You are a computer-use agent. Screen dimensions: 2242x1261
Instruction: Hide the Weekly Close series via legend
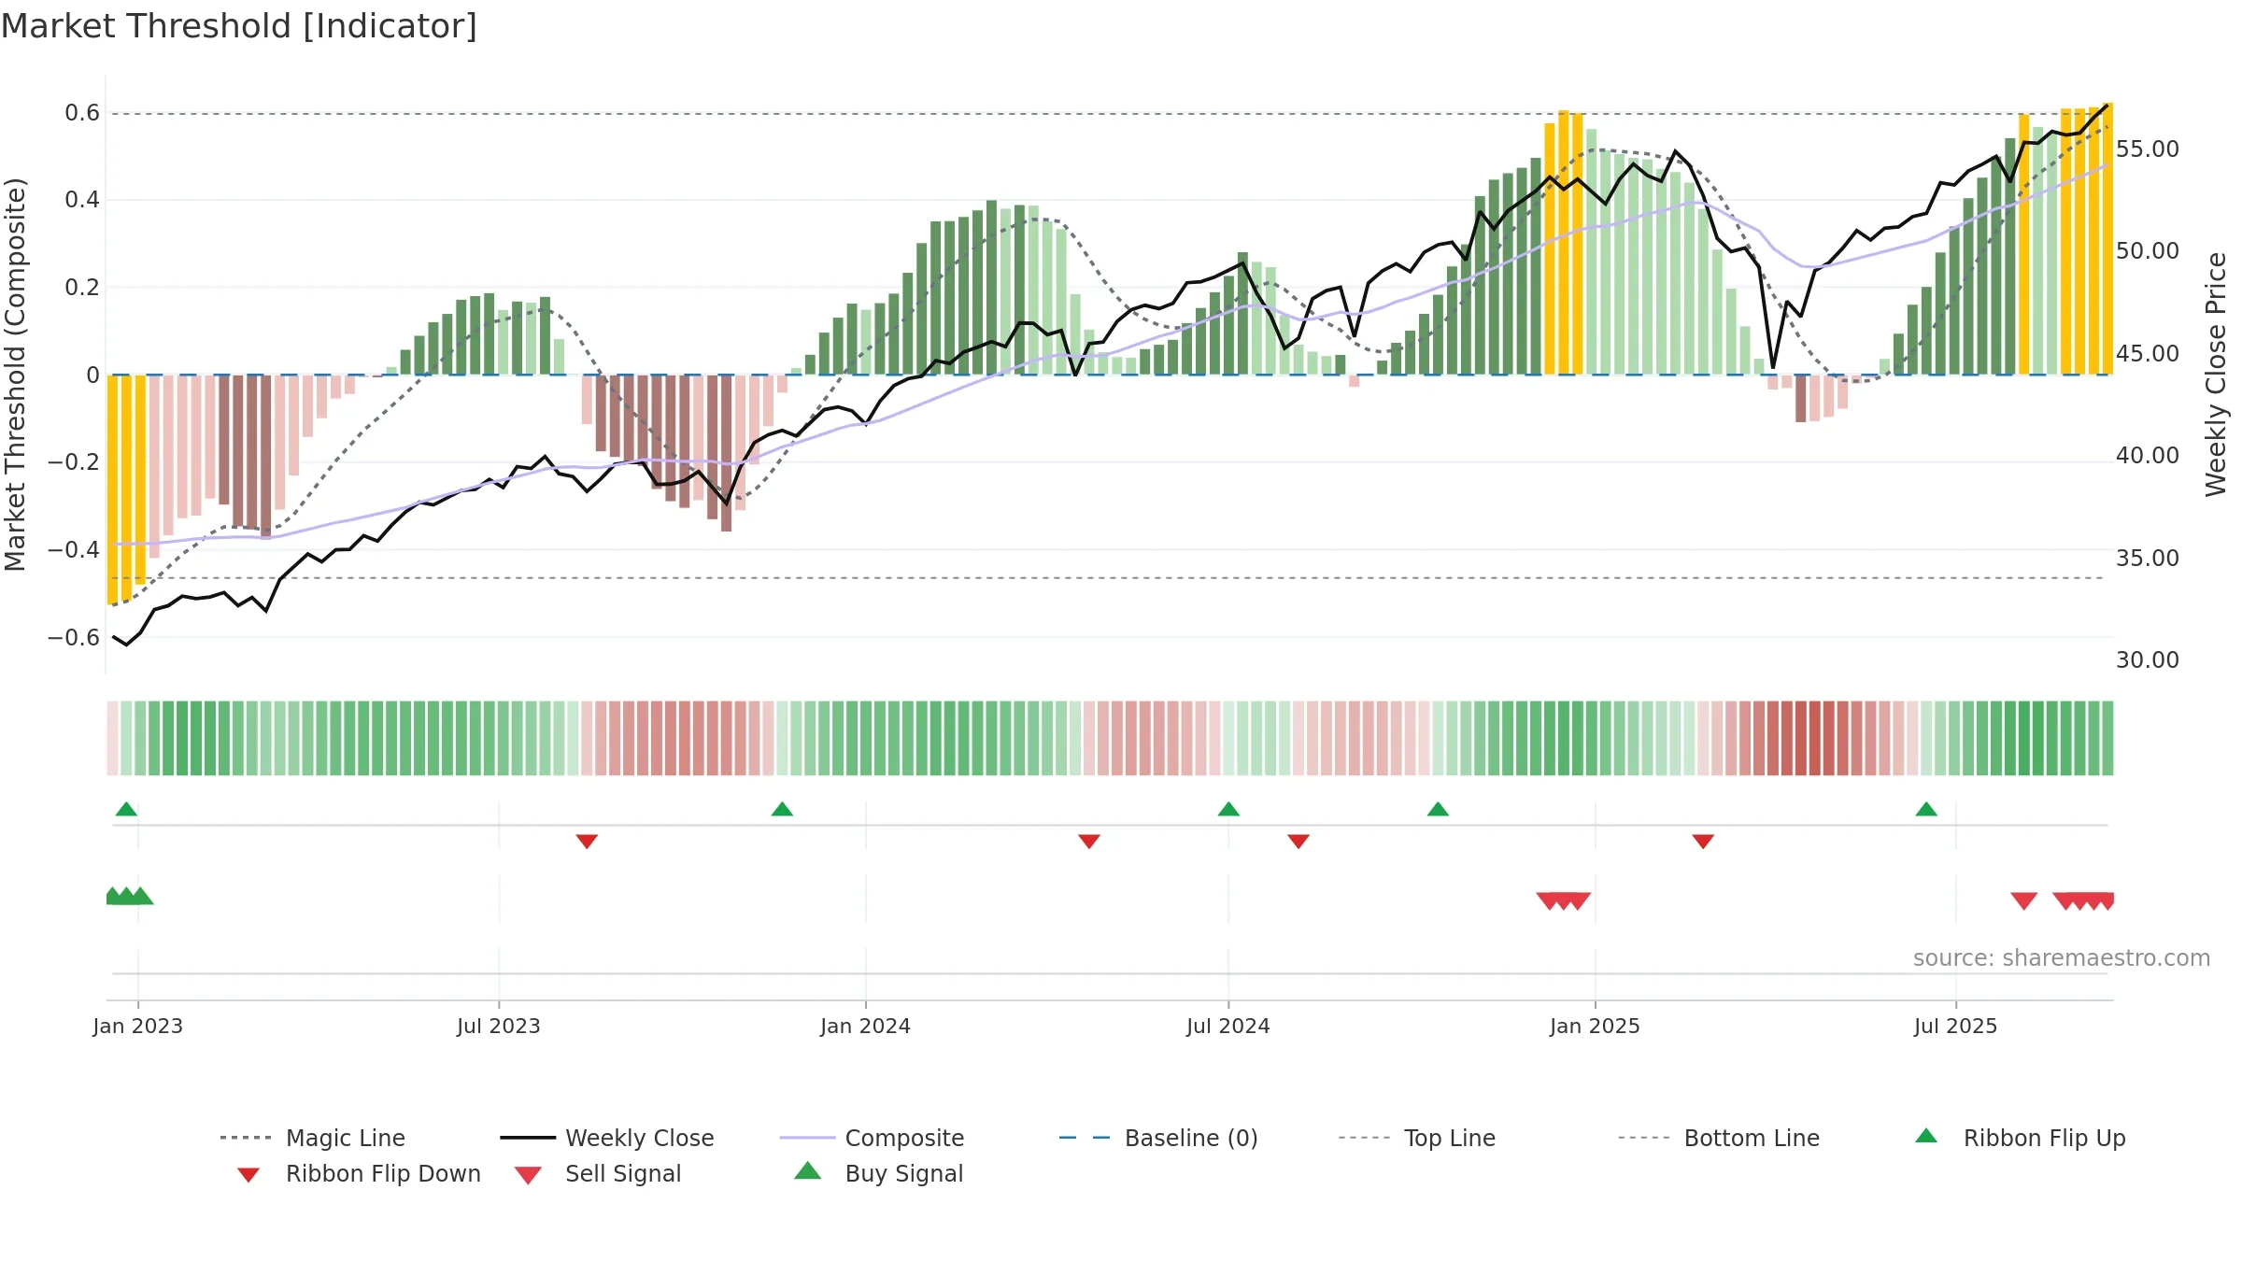click(x=607, y=1138)
